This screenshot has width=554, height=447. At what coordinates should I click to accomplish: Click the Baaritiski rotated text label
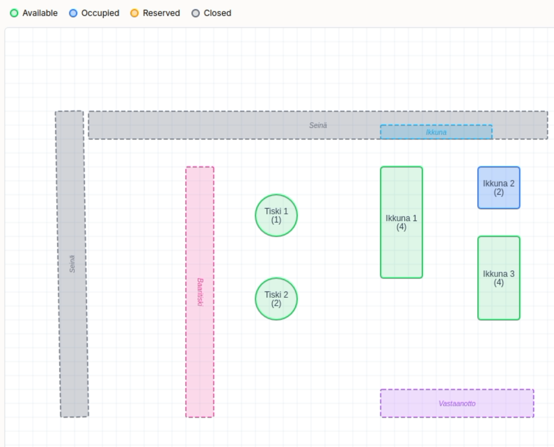coord(200,292)
